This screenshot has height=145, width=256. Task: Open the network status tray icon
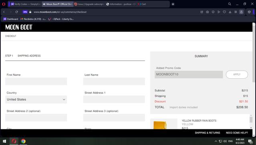(x=220, y=141)
